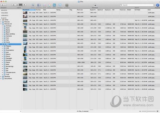Select the 3008 x 2000 image thumbnail
Image resolution: width=160 pixels, height=113 pixels.
coord(25,62)
